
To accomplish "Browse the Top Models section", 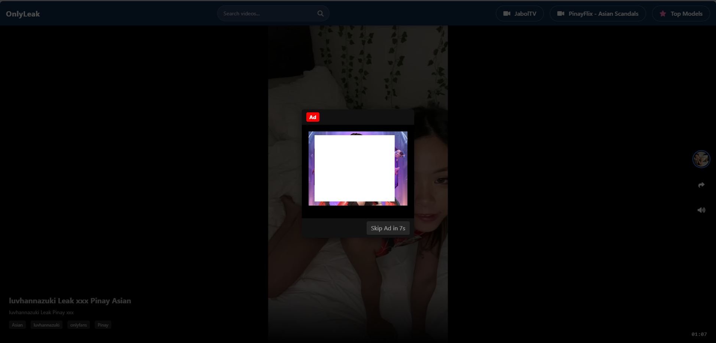I will click(681, 13).
